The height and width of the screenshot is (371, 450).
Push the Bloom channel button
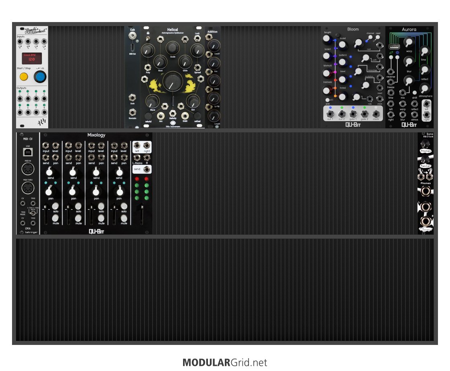pyautogui.click(x=370, y=37)
